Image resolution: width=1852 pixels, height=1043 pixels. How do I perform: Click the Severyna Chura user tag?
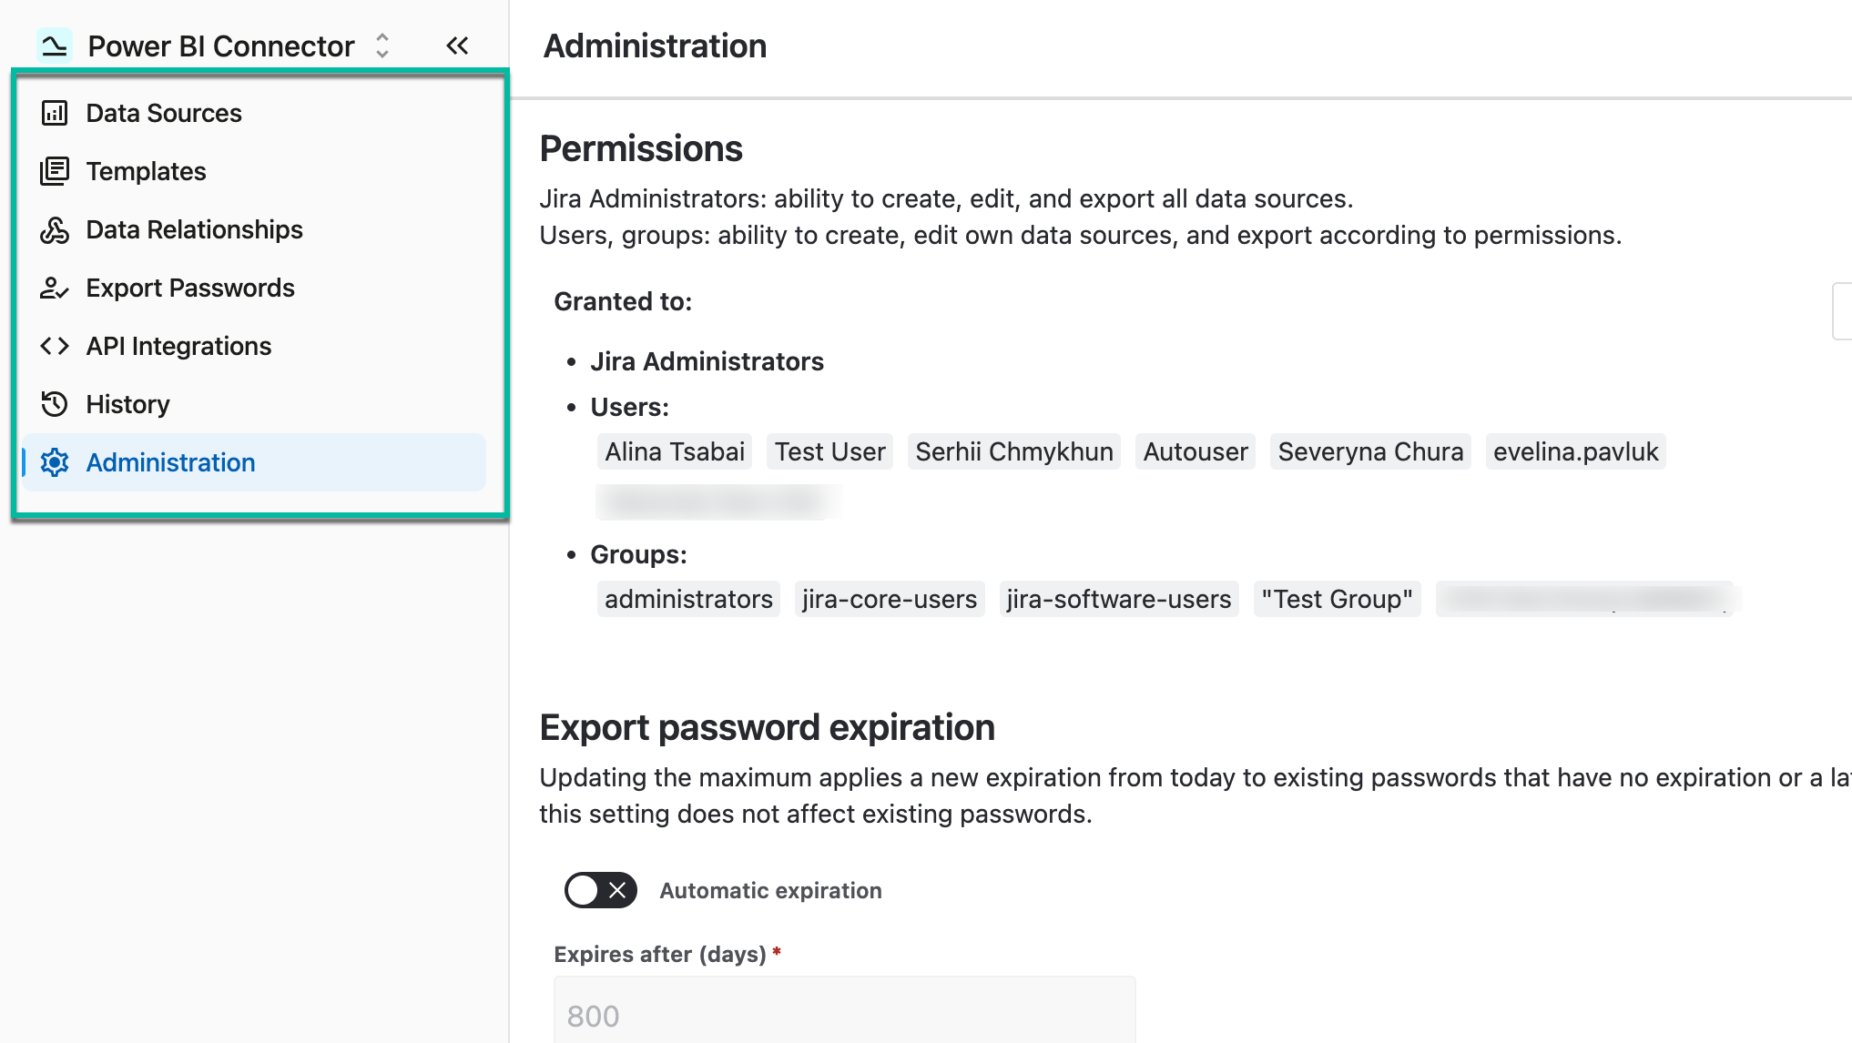pyautogui.click(x=1370, y=451)
